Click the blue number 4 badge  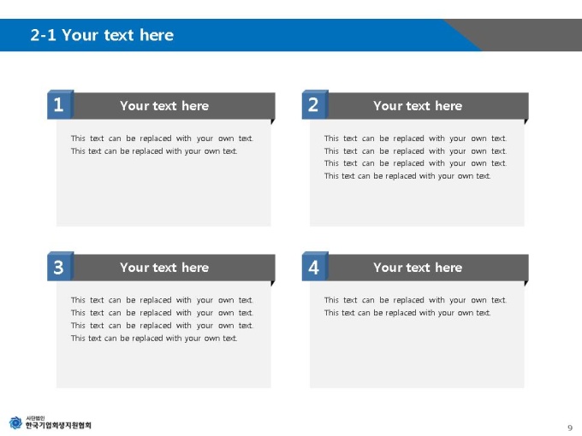coord(315,267)
